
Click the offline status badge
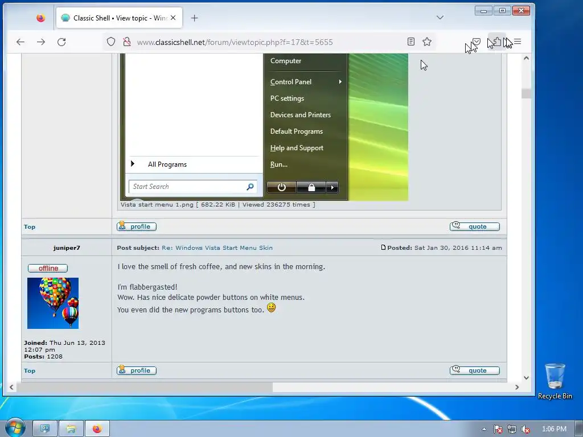(48, 269)
